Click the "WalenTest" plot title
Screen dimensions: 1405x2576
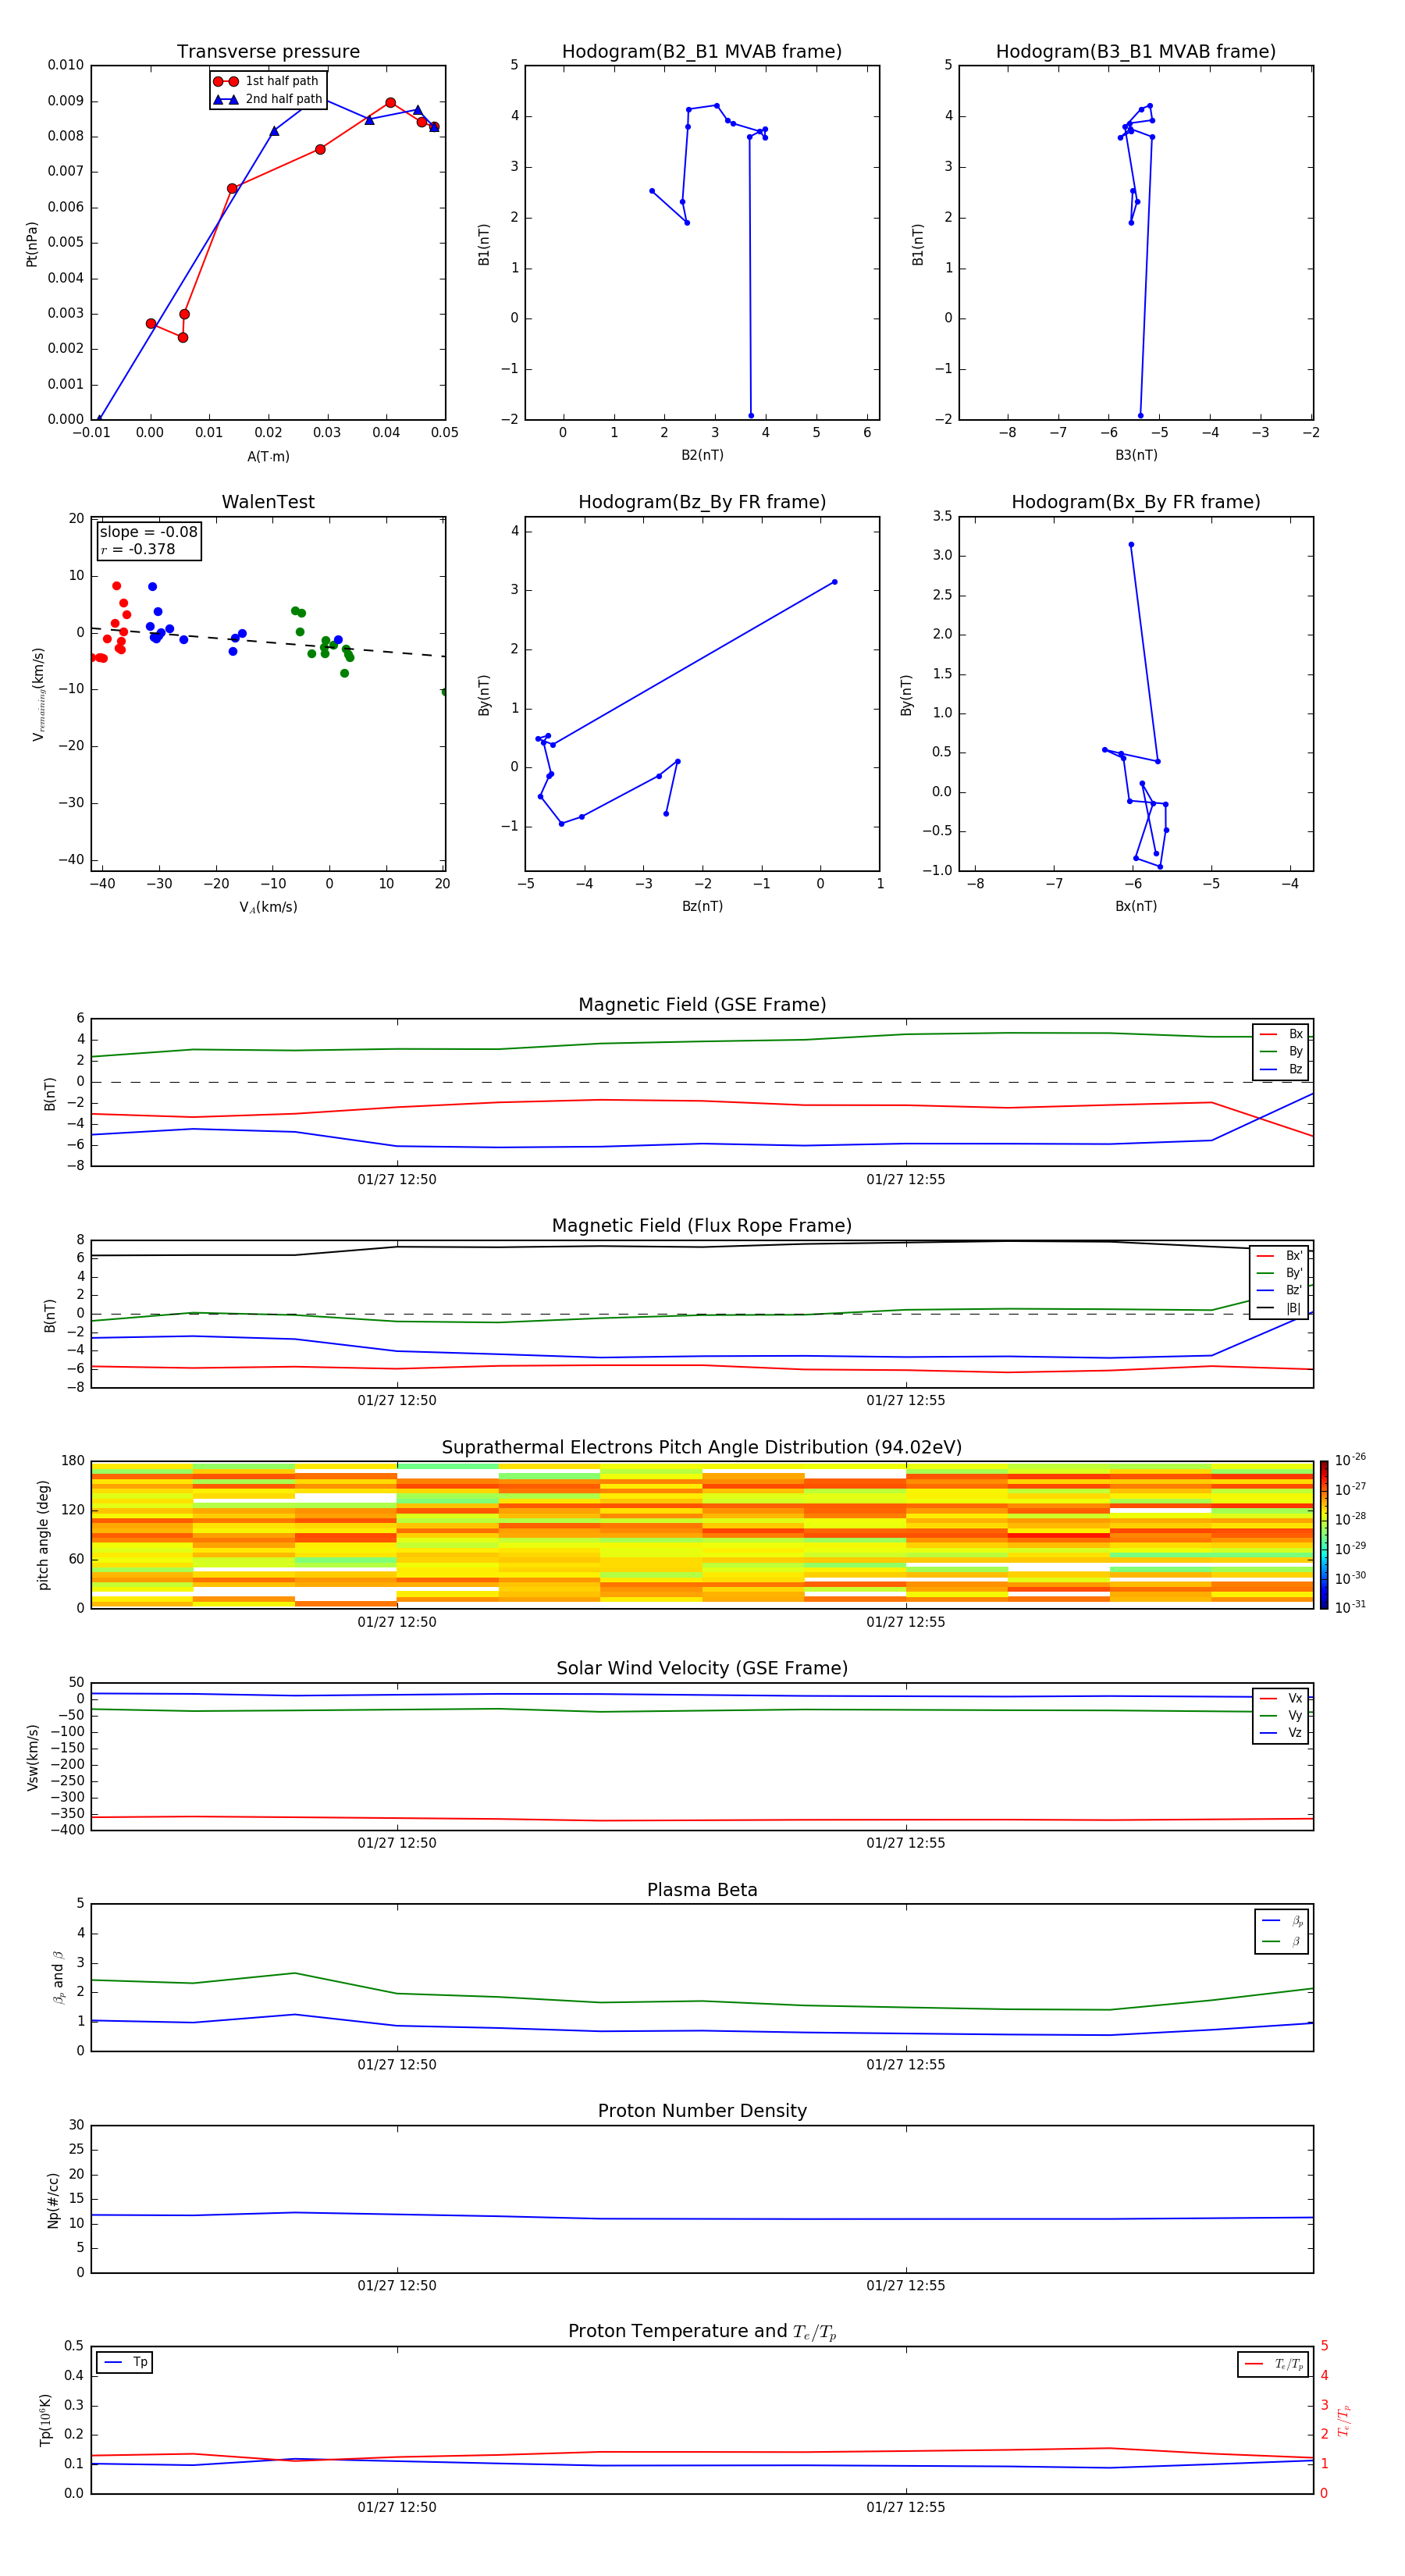pyautogui.click(x=268, y=502)
